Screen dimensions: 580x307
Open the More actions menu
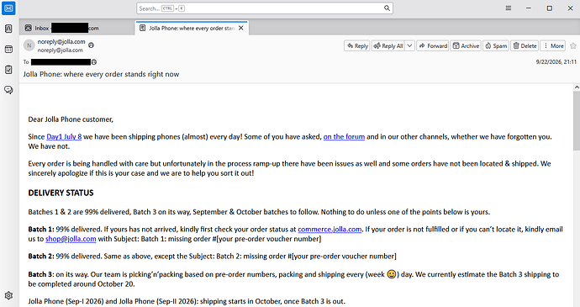click(x=553, y=46)
